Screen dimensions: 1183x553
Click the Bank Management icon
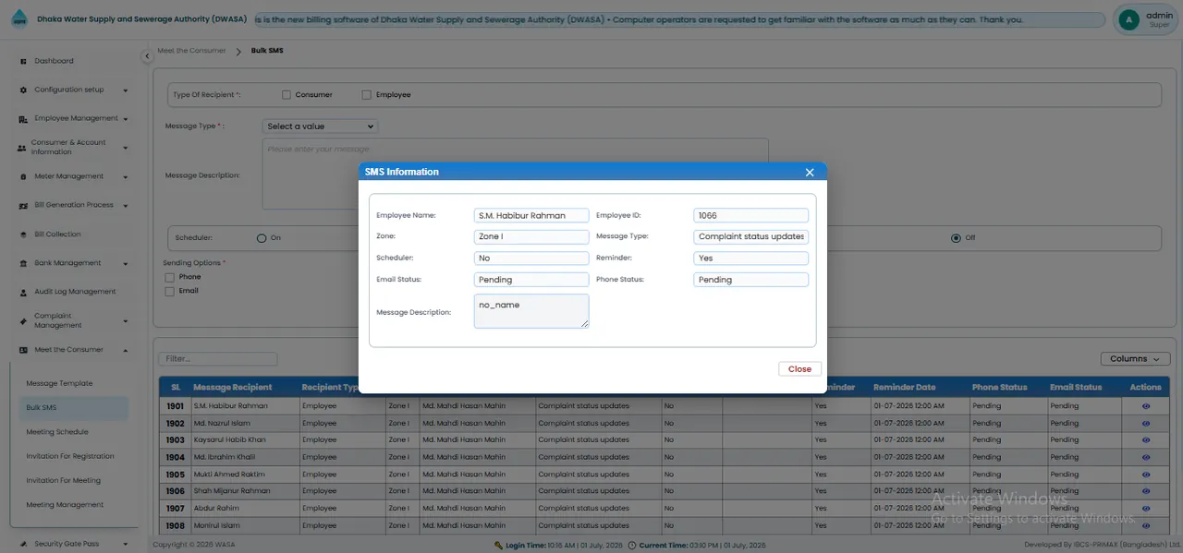pos(23,263)
